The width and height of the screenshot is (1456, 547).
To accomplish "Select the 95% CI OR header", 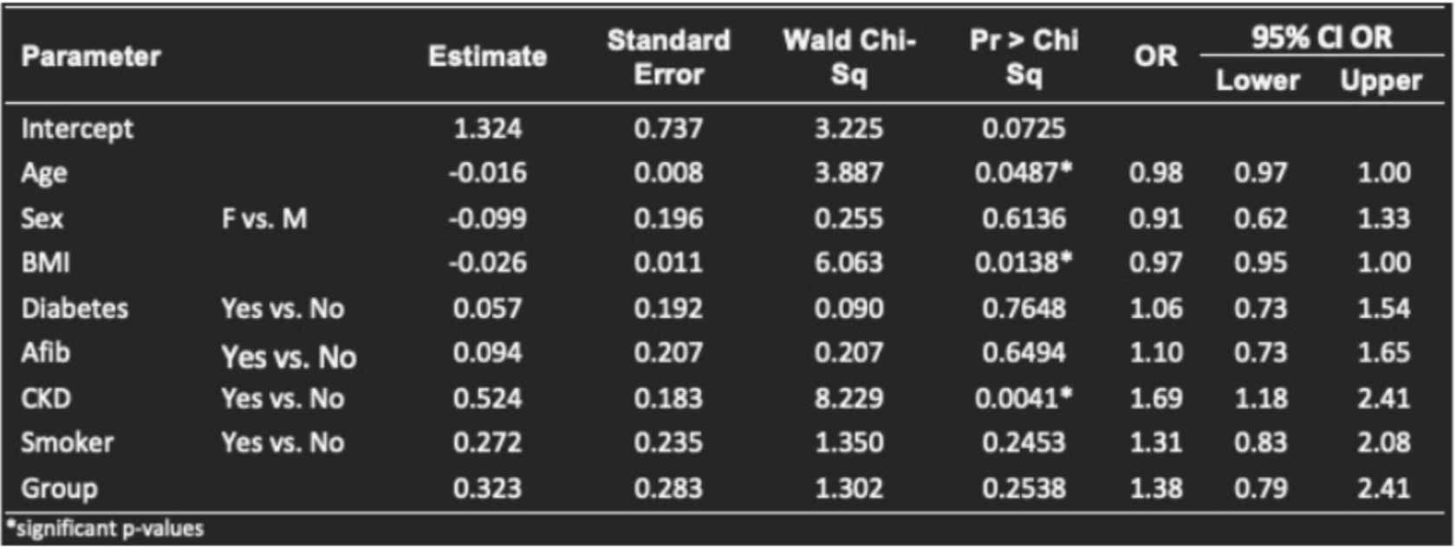I will (1321, 37).
